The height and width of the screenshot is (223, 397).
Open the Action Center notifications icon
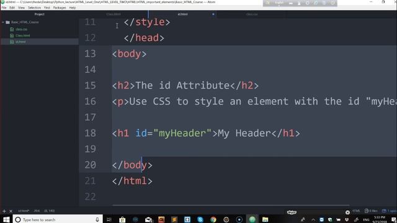pyautogui.click(x=393, y=220)
